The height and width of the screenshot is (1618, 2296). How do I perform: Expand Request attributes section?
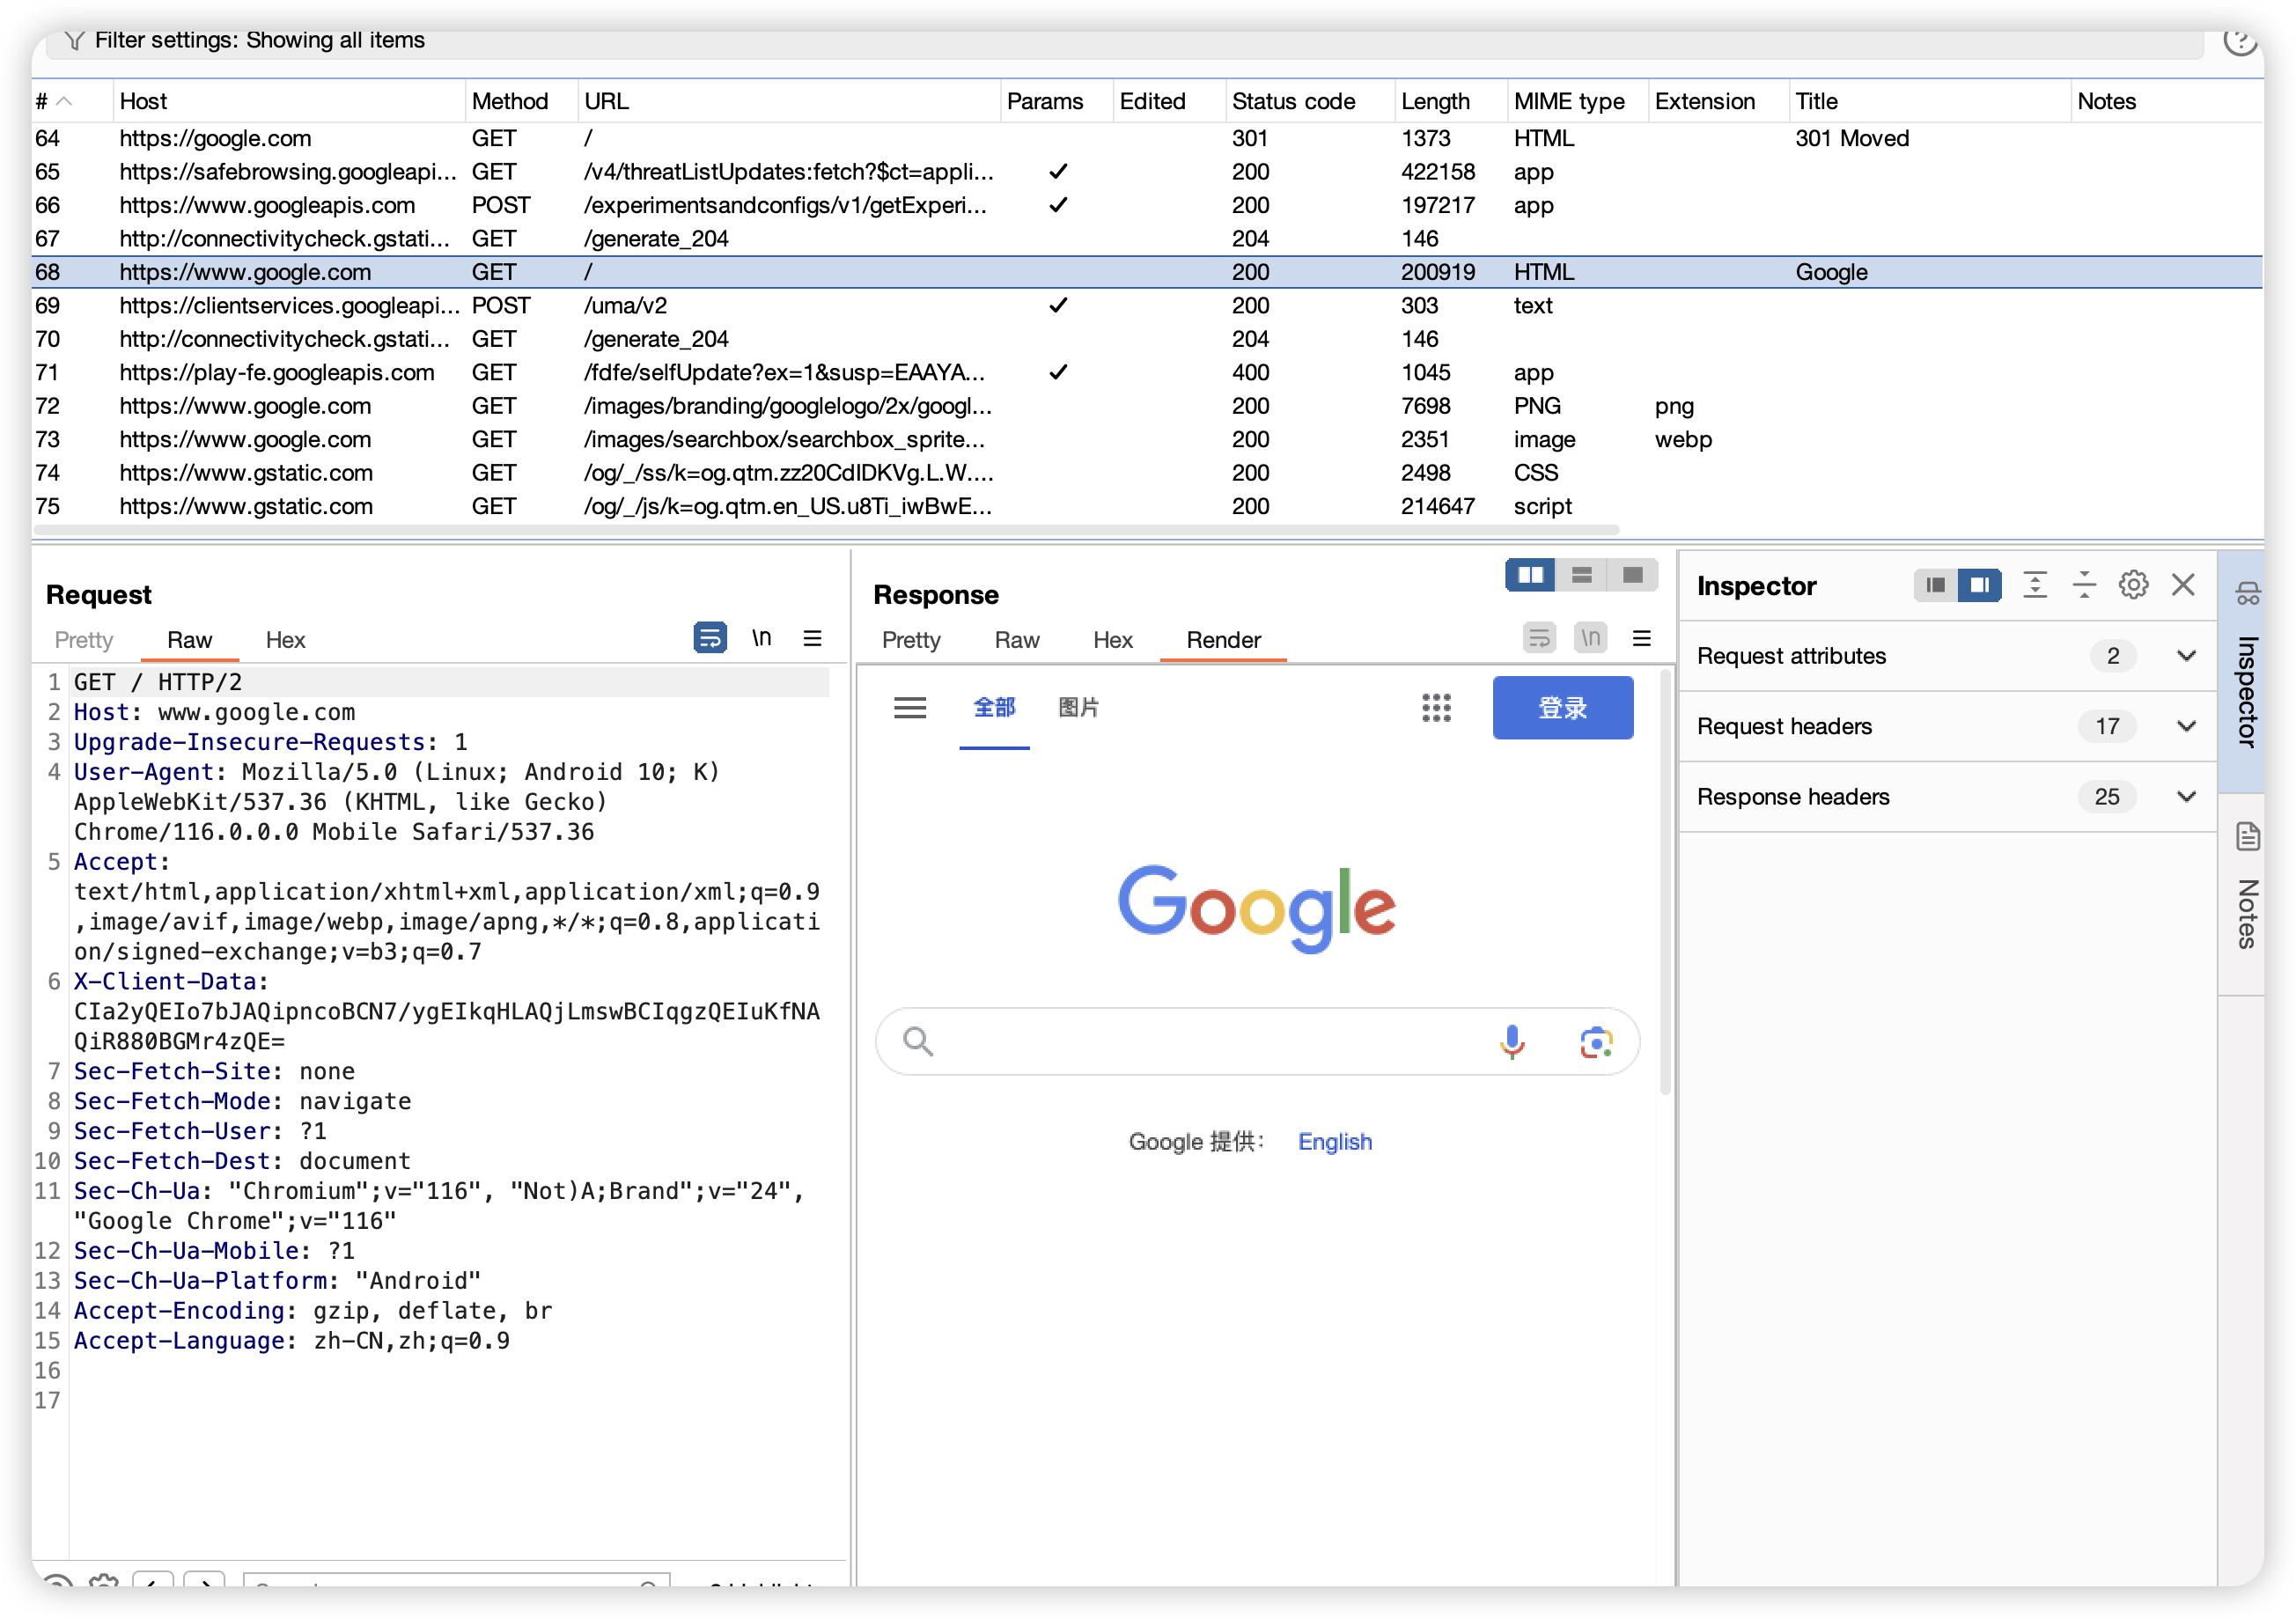[2186, 656]
